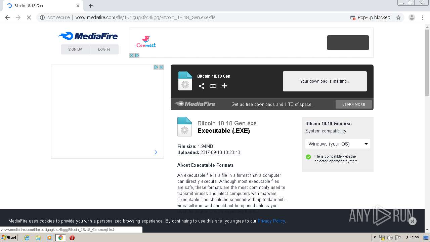The image size is (430, 242).
Task: Open File Explorer from taskbar
Action: [x=38, y=238]
